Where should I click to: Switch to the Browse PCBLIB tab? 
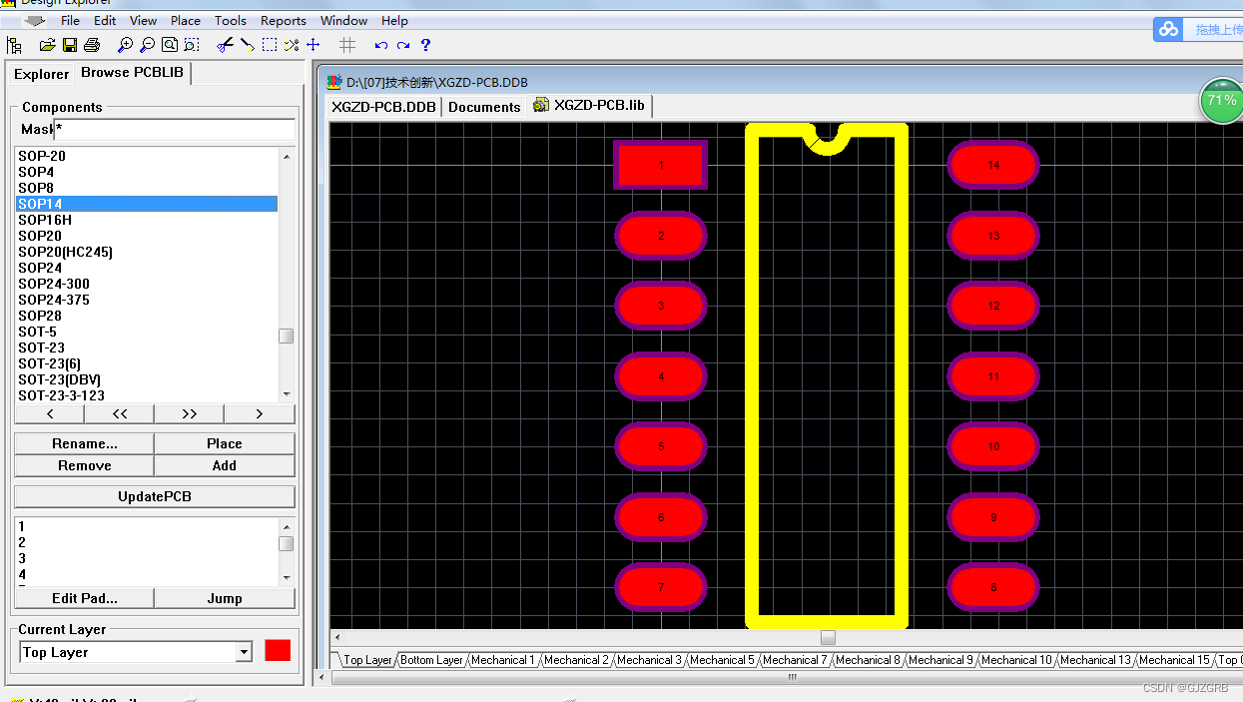(x=132, y=72)
